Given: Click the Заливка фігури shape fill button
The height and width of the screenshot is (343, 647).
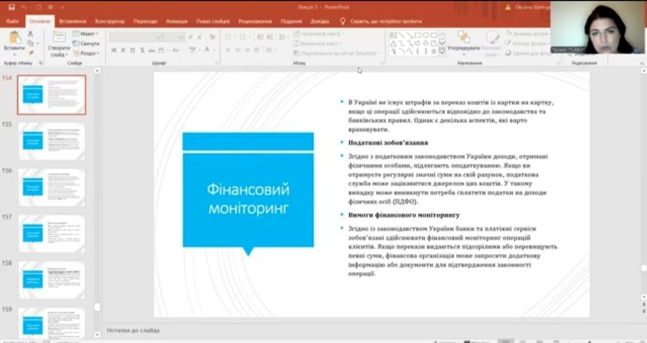Looking at the screenshot, I should pos(527,34).
